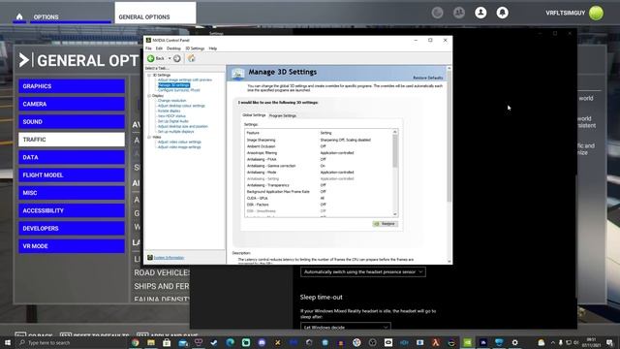Collapse the Video tree node

[x=149, y=137]
